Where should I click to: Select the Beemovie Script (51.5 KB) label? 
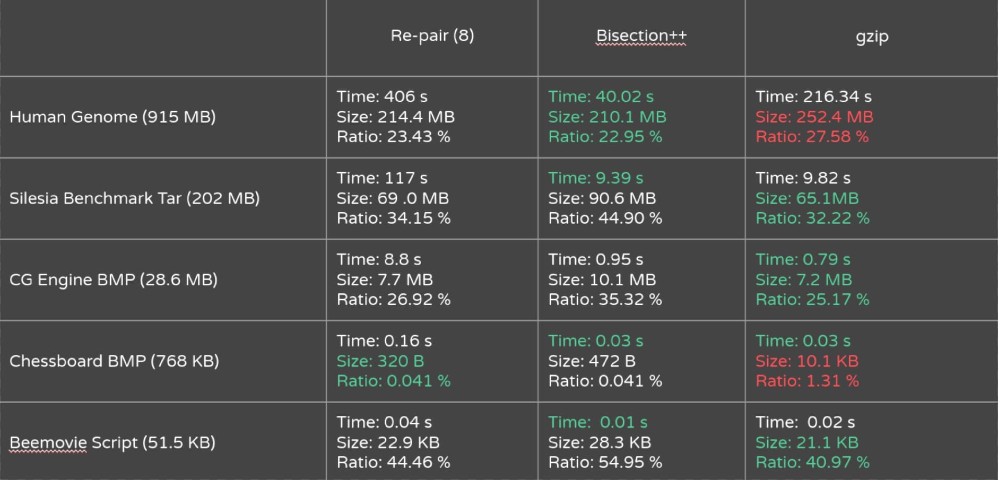112,442
